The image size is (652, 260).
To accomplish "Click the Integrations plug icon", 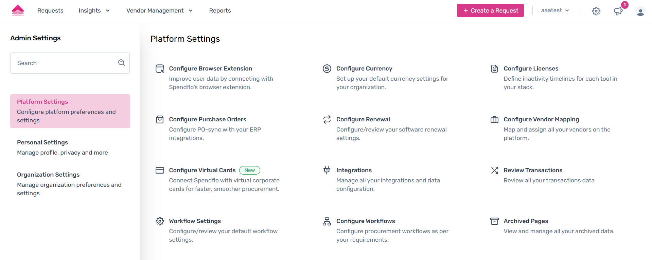I will click(327, 170).
